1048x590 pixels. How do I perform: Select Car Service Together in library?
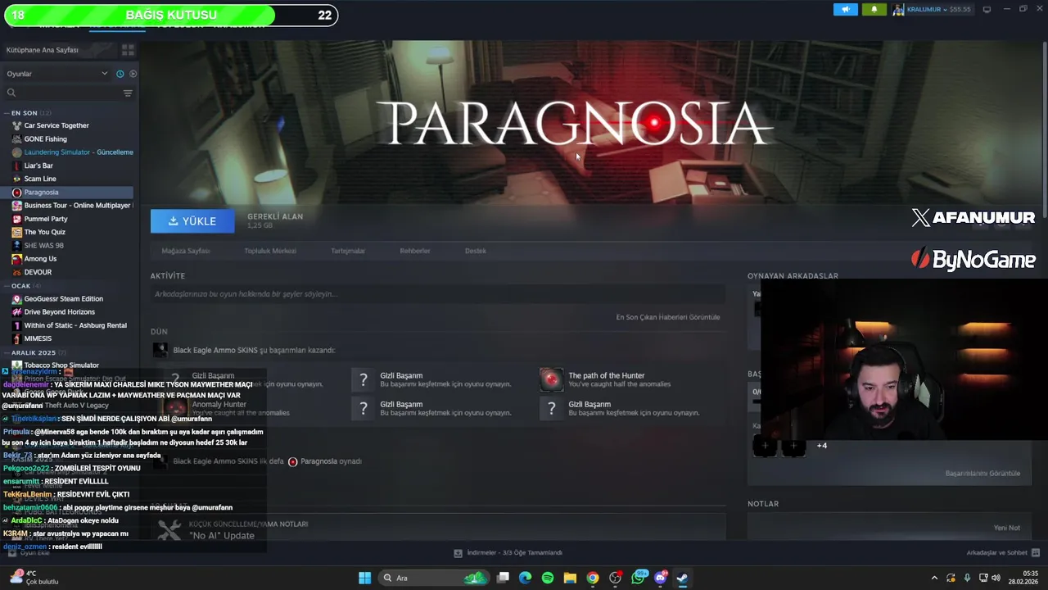(x=56, y=125)
